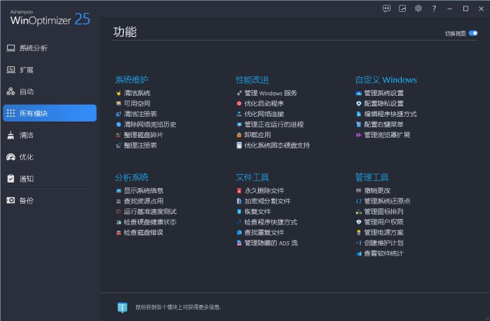Open 撤销更改 link
Image resolution: width=490 pixels, height=321 pixels.
pos(377,190)
